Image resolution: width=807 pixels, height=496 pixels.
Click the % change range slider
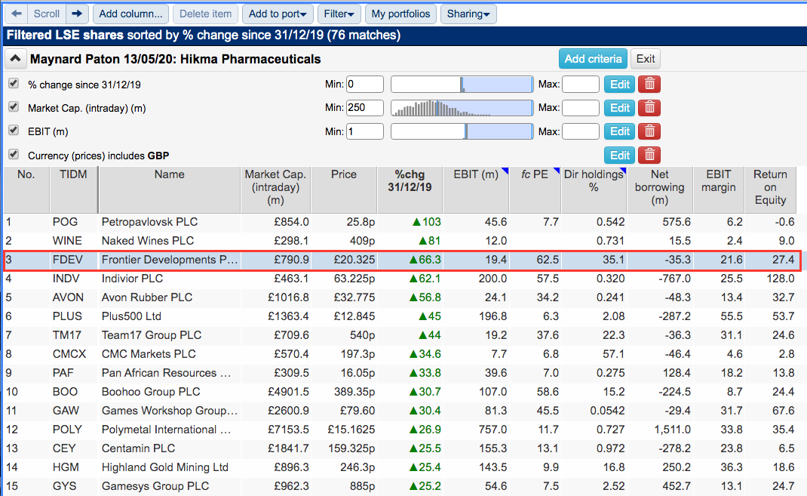462,84
